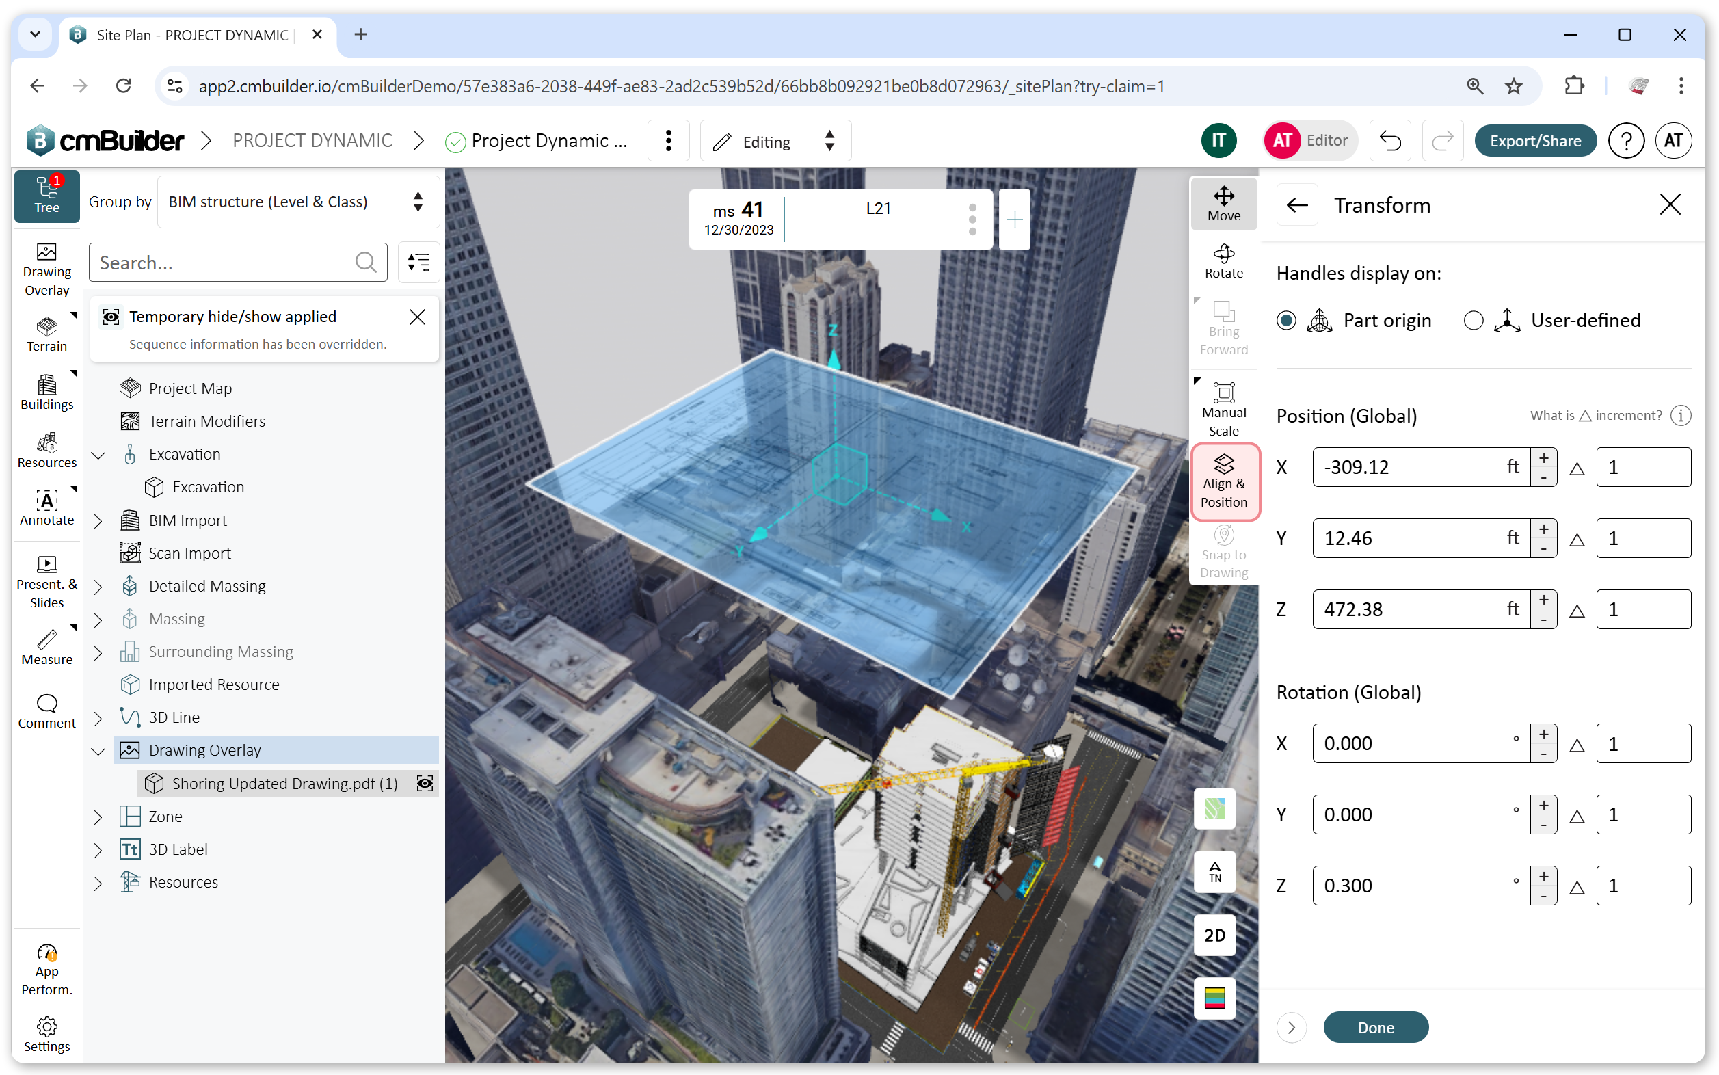The image size is (1719, 1075).
Task: Collapse the Drawing Overlay group
Action: point(98,750)
